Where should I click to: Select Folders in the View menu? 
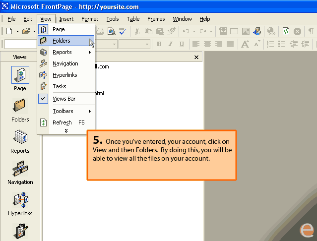pos(62,41)
